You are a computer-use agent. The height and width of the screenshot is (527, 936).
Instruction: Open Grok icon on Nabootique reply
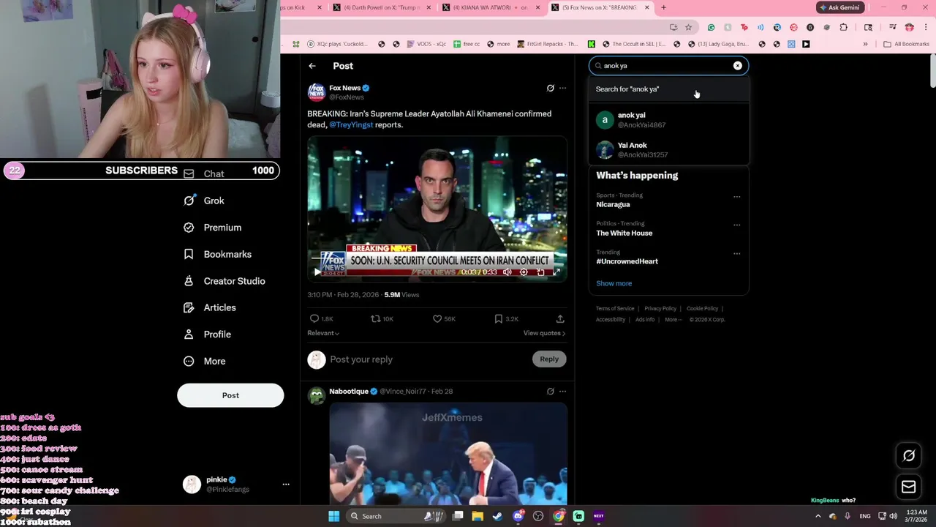tap(551, 392)
